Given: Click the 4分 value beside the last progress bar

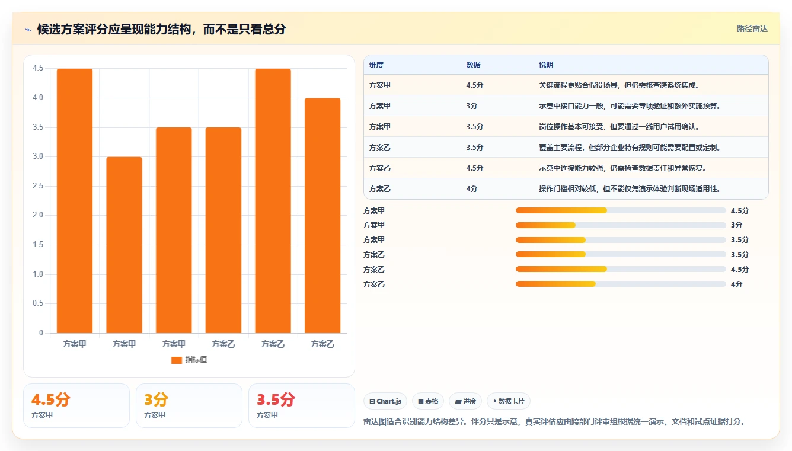Looking at the screenshot, I should tap(736, 284).
